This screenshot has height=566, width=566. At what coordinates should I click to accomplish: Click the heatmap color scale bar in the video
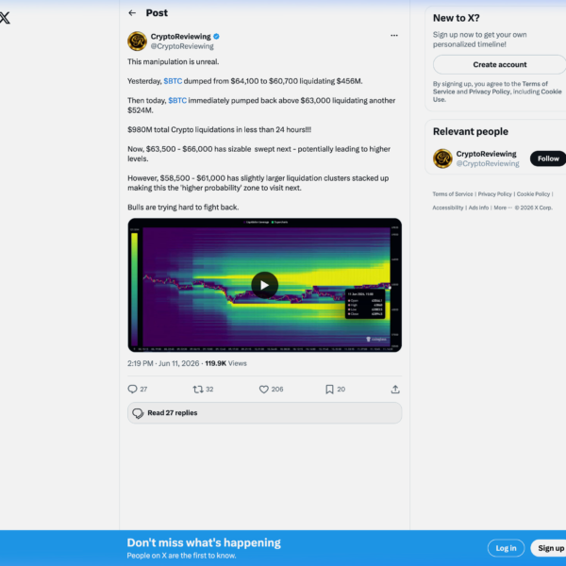134,290
